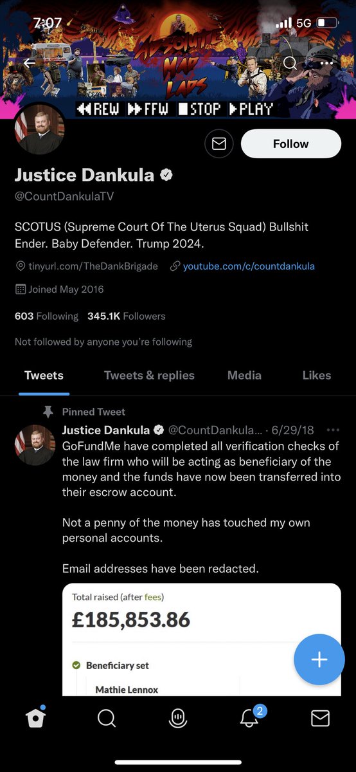Image resolution: width=356 pixels, height=772 pixels.
Task: View the 603 Following list
Action: click(x=46, y=316)
